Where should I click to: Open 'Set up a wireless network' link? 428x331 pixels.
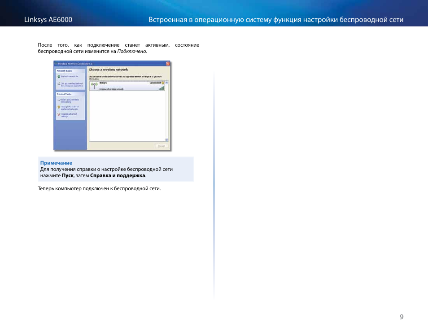point(72,85)
